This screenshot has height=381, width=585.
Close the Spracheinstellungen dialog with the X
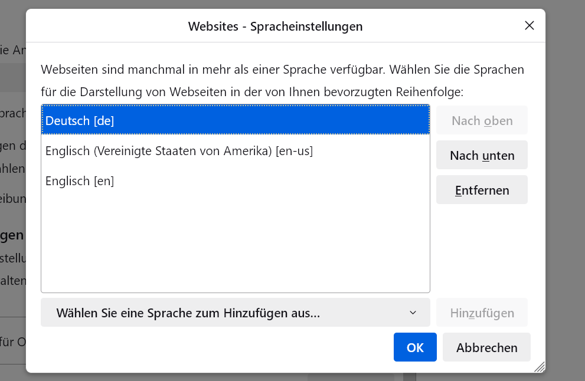pos(529,25)
